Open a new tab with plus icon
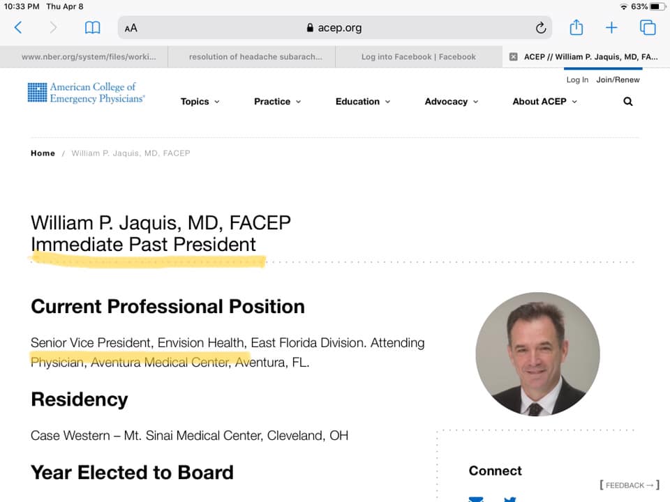 pos(611,28)
